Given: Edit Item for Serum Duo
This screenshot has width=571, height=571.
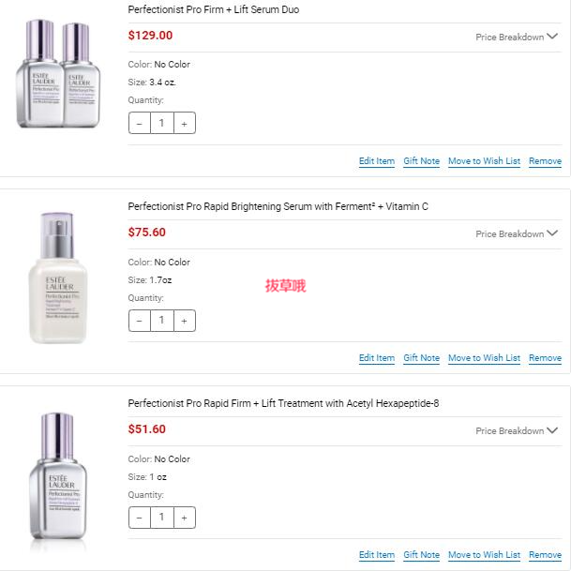Looking at the screenshot, I should 376,161.
